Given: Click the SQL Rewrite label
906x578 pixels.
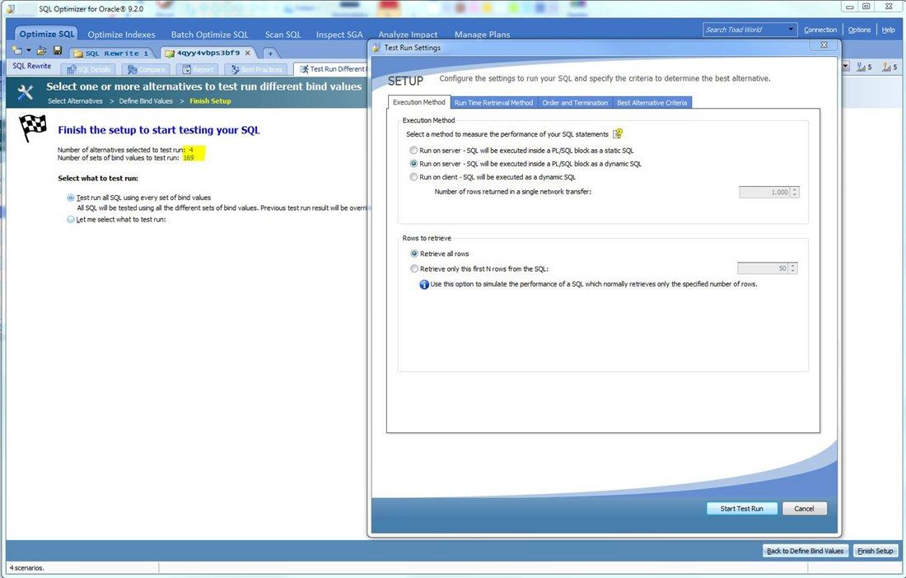Looking at the screenshot, I should tap(32, 66).
